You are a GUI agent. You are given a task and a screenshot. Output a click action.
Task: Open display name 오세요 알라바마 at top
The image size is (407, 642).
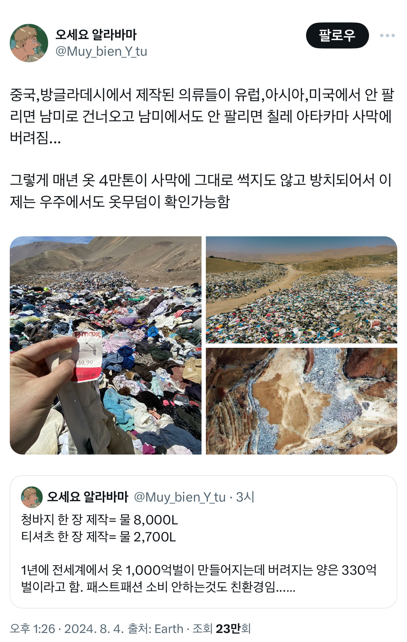pyautogui.click(x=96, y=35)
